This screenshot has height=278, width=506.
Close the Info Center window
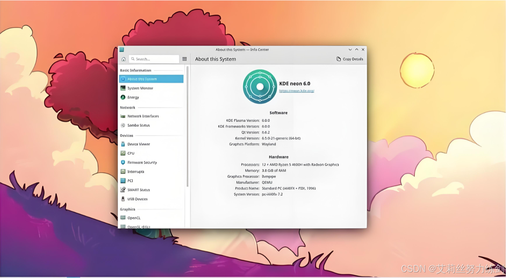coord(363,49)
